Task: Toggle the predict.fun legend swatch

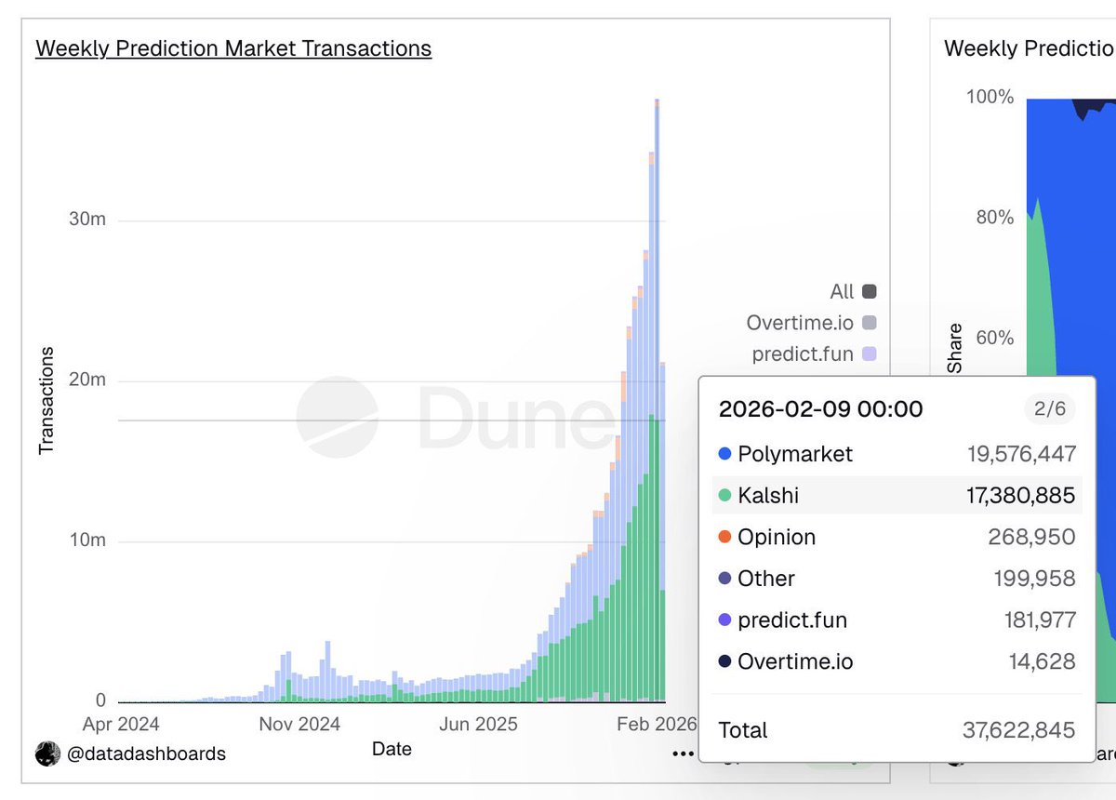Action: click(x=870, y=353)
